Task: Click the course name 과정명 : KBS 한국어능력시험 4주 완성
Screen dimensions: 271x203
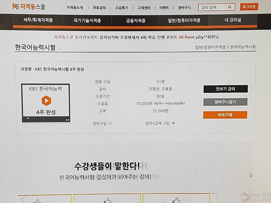Action: [x=52, y=69]
